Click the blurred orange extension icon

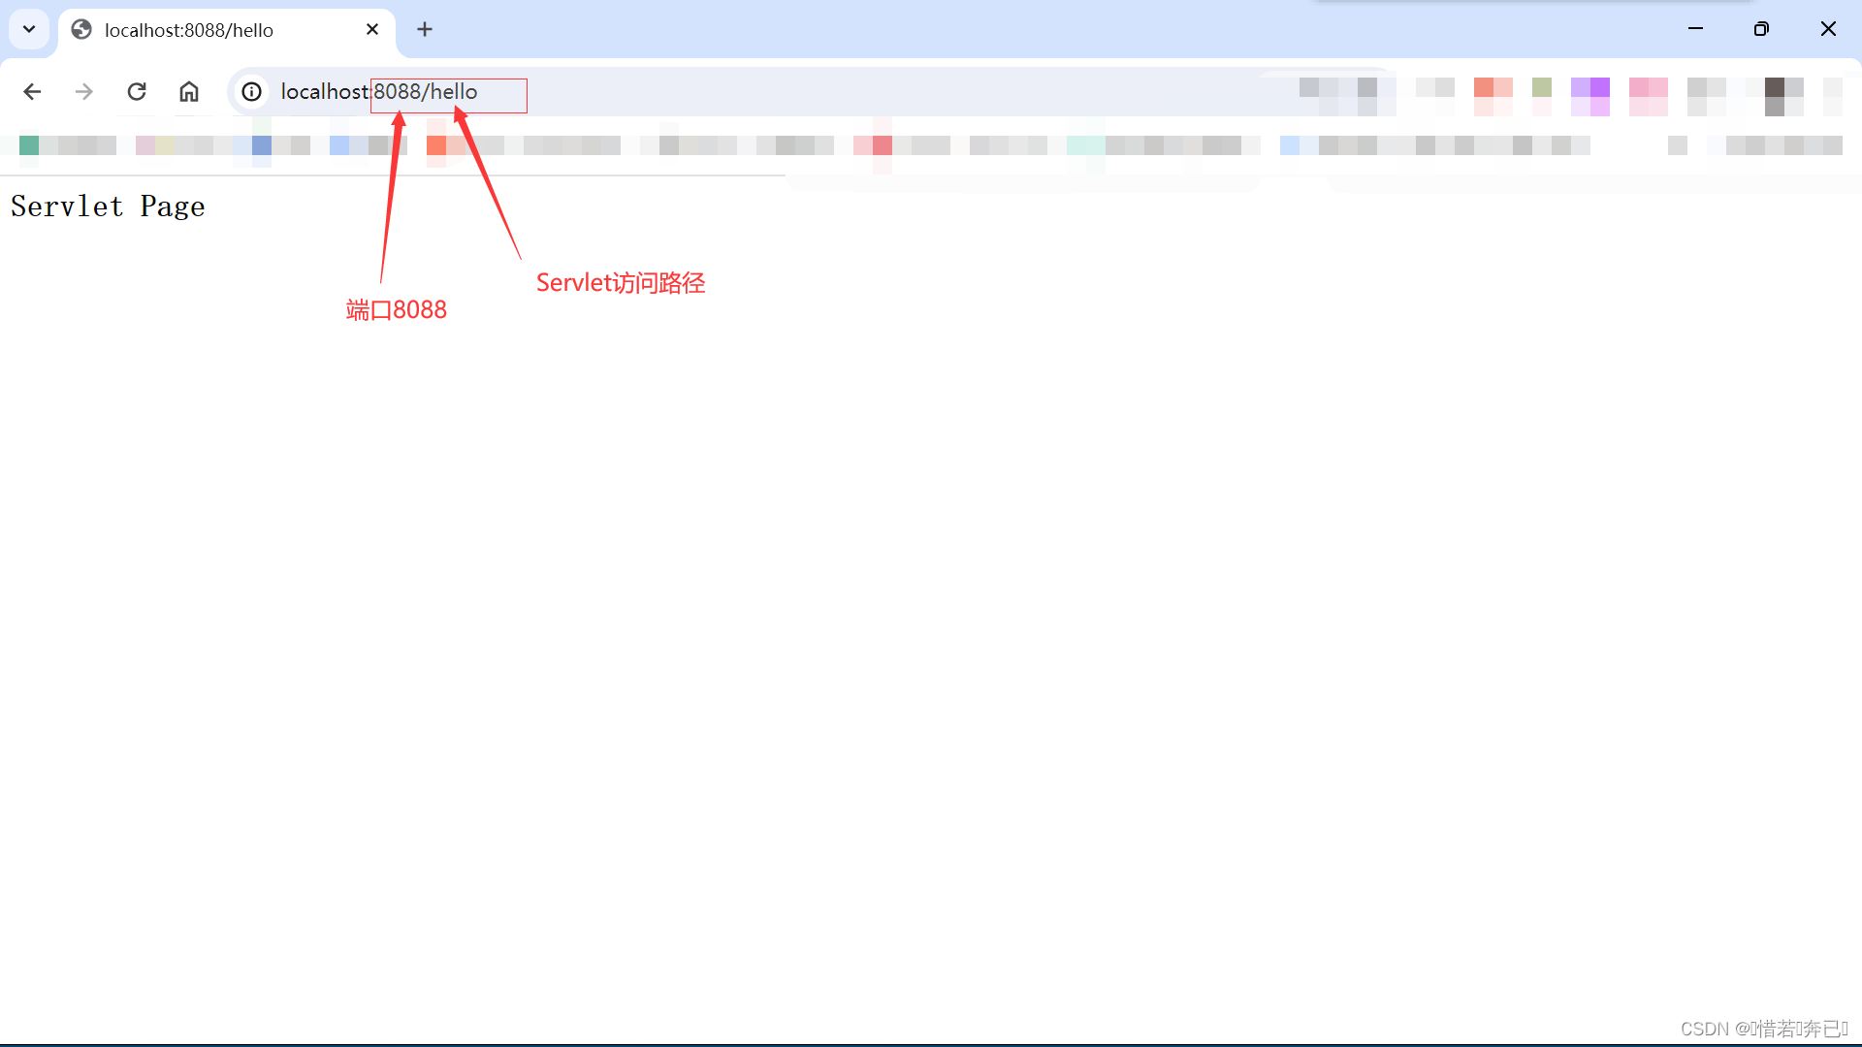(1493, 94)
